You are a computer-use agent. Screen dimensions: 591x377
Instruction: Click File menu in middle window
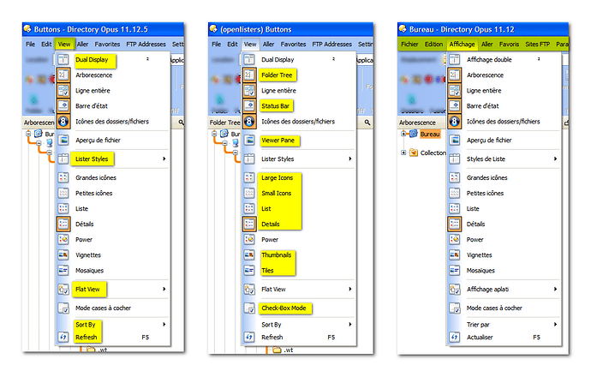pos(217,44)
